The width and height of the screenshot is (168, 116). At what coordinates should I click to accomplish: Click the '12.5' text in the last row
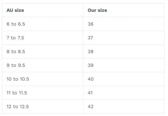point(24,107)
